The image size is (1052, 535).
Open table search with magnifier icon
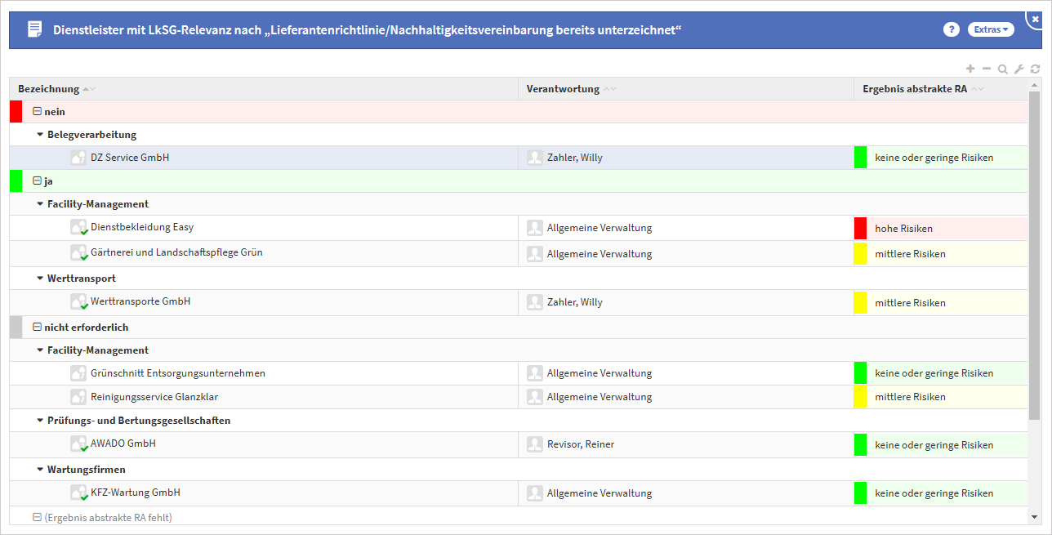(1003, 69)
